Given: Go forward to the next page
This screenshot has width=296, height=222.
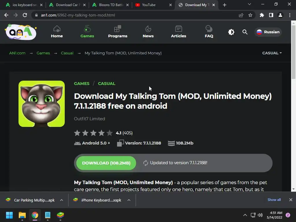Looking at the screenshot, I should (16, 15).
